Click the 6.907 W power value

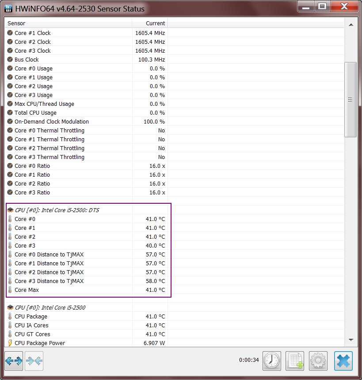[x=154, y=343]
